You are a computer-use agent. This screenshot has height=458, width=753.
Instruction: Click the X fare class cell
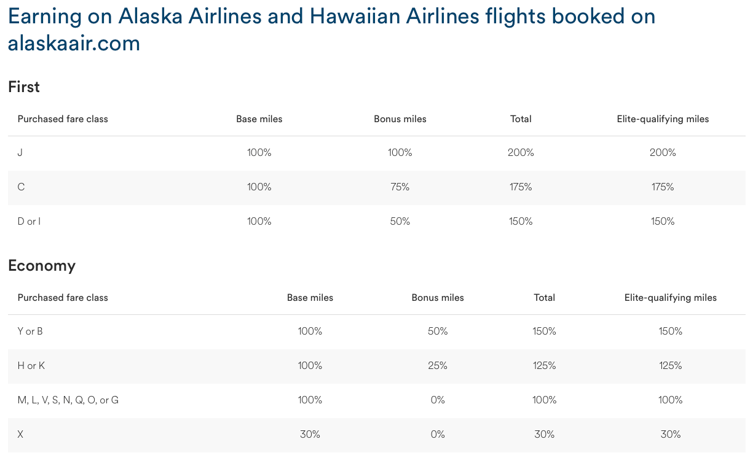click(20, 435)
